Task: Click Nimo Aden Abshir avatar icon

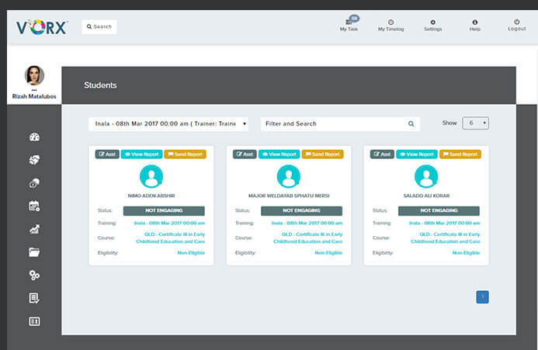Action: coord(151,176)
